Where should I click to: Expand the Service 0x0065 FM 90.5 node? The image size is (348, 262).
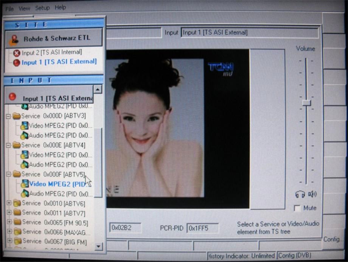pos(9,222)
